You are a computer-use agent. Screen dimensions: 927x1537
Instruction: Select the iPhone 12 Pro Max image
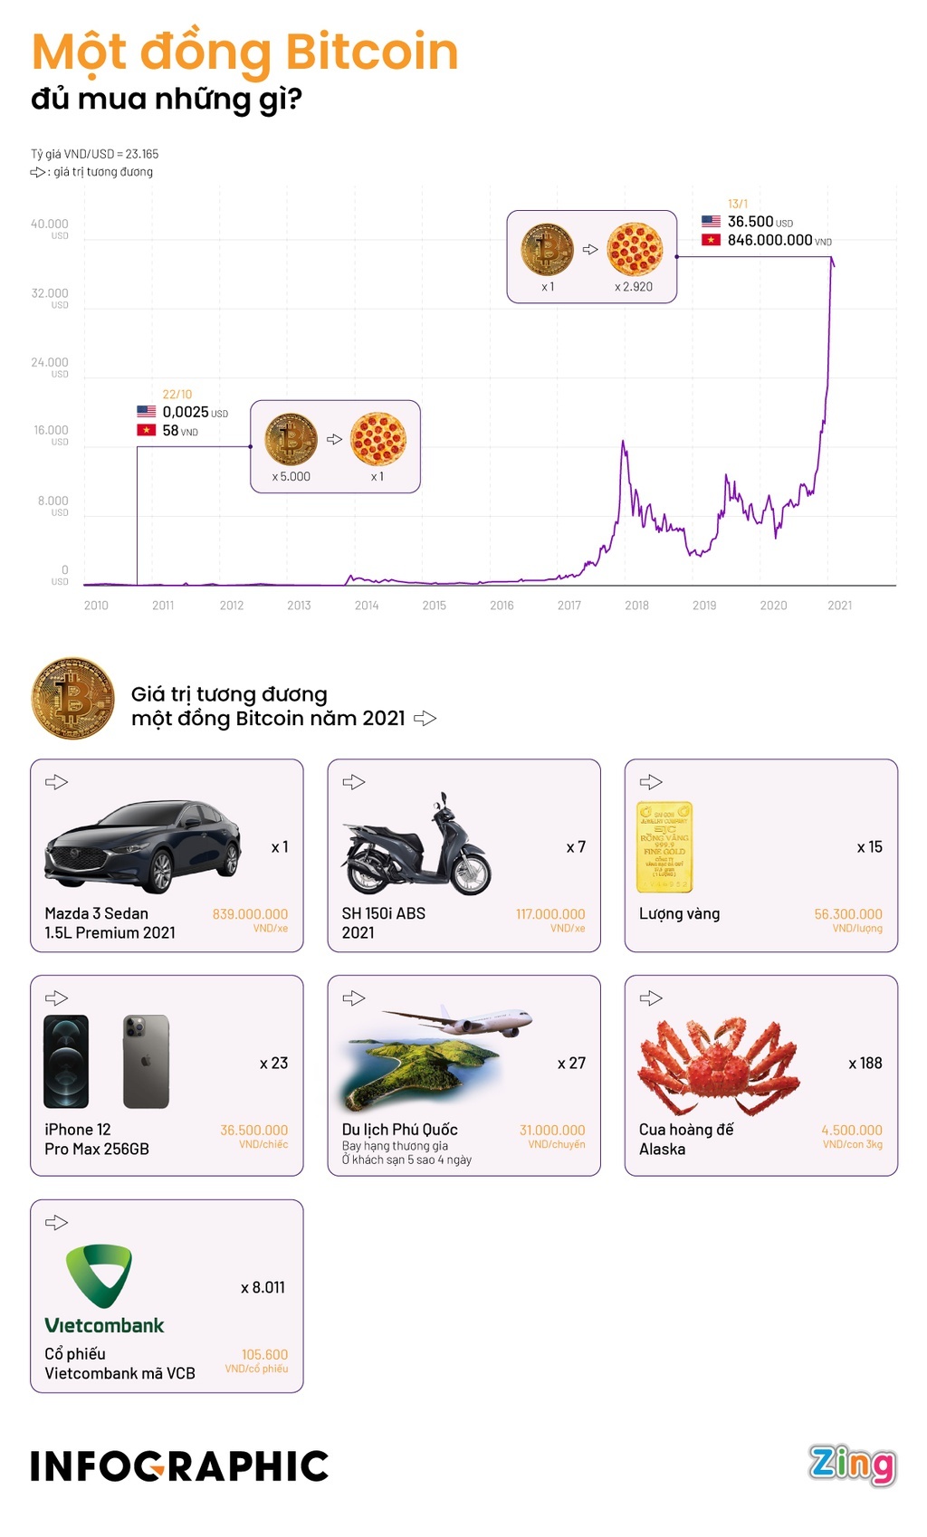107,1062
